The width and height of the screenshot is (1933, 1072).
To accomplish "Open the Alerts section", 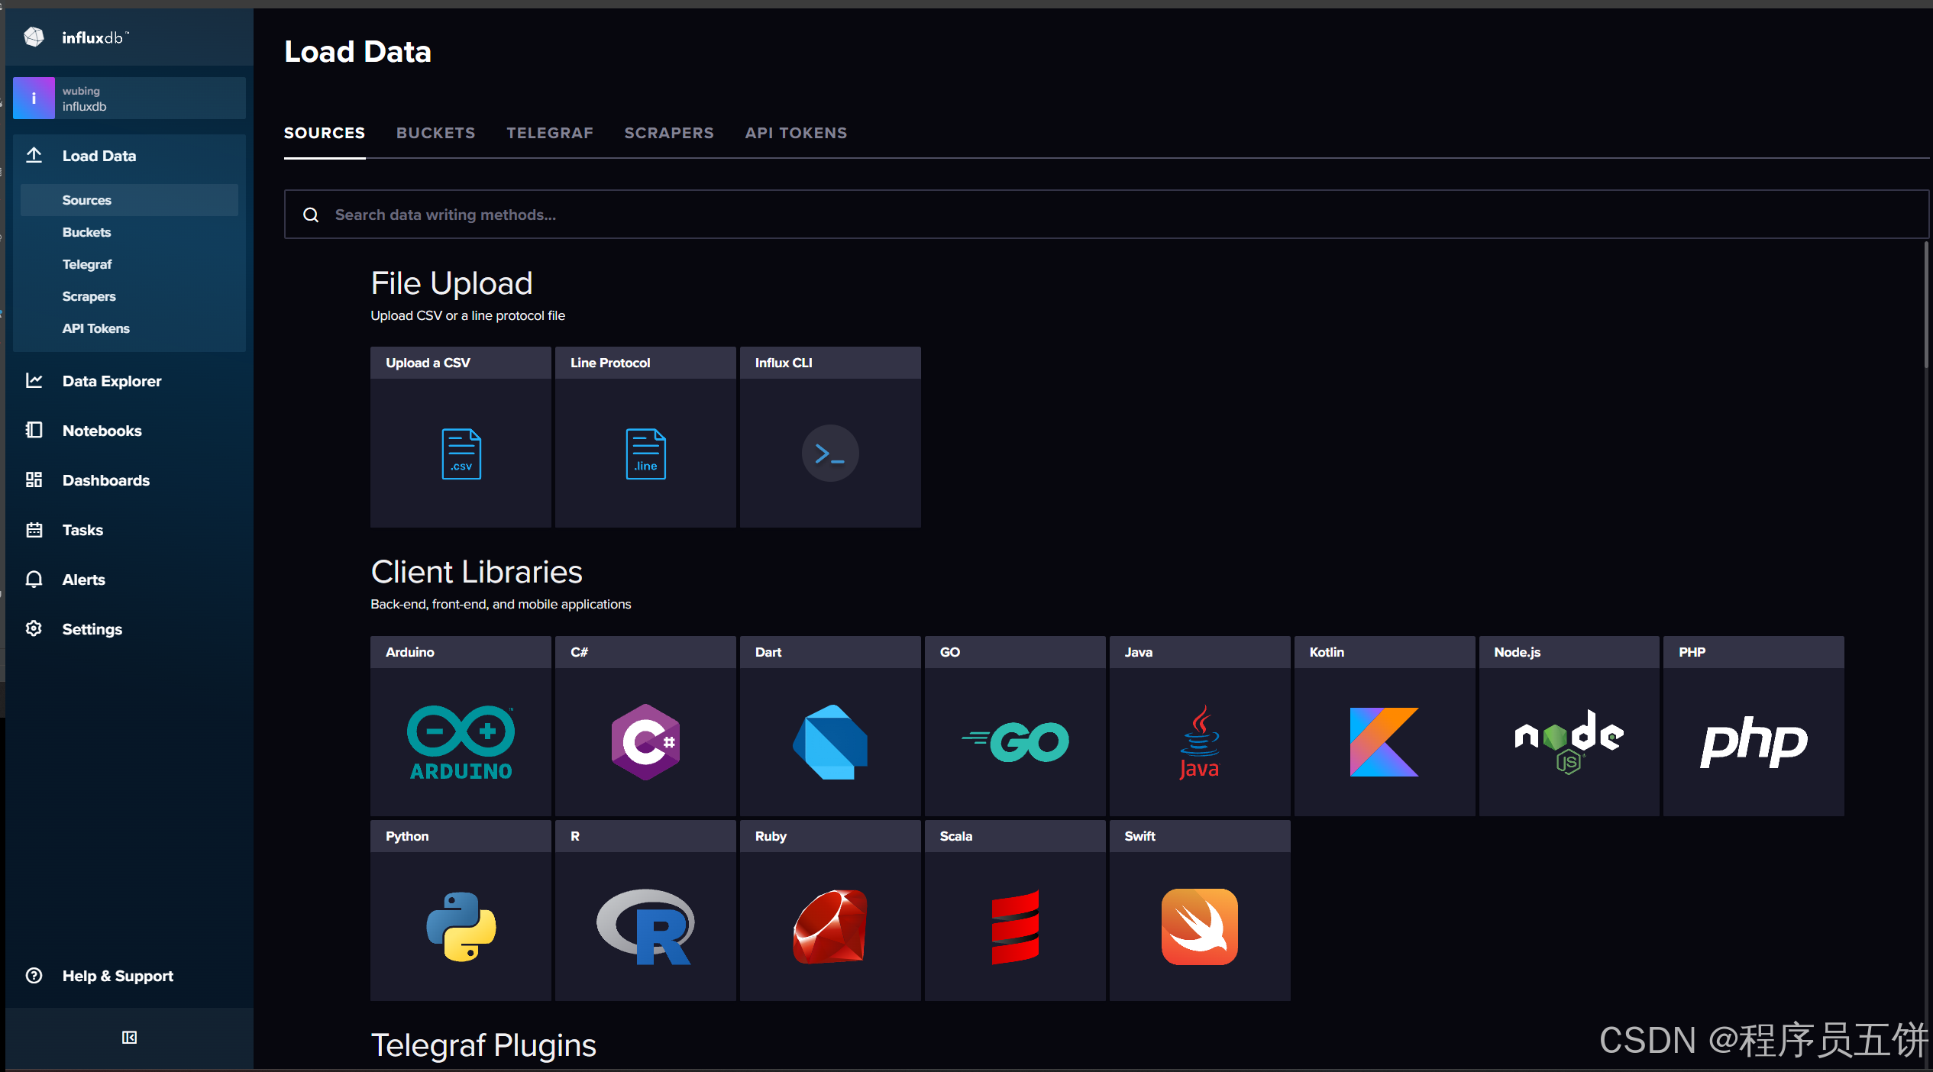I will click(83, 579).
